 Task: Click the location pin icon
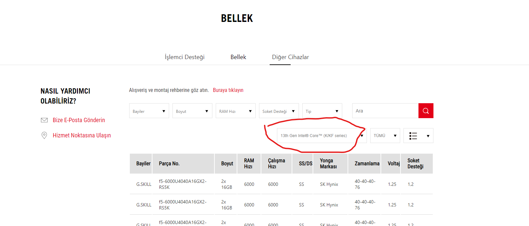point(44,135)
